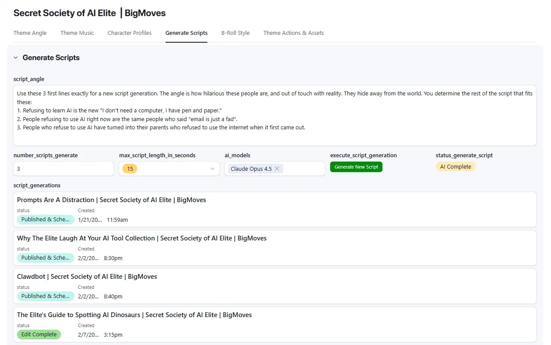This screenshot has width=551, height=345.
Task: Click the ai_models selection field
Action: point(275,169)
